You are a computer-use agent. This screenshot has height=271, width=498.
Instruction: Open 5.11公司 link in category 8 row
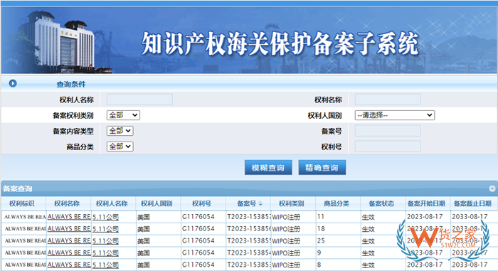[105, 265]
